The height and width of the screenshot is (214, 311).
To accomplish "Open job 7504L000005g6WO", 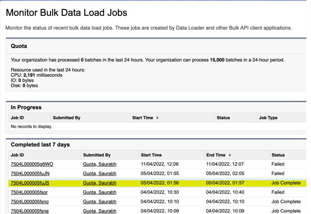I will 32,164.
